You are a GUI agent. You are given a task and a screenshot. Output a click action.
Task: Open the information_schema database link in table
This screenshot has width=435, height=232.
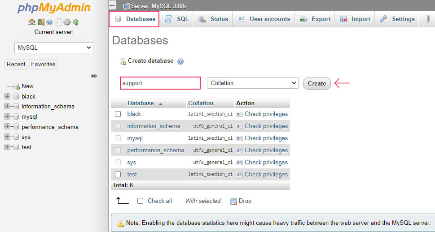(154, 126)
